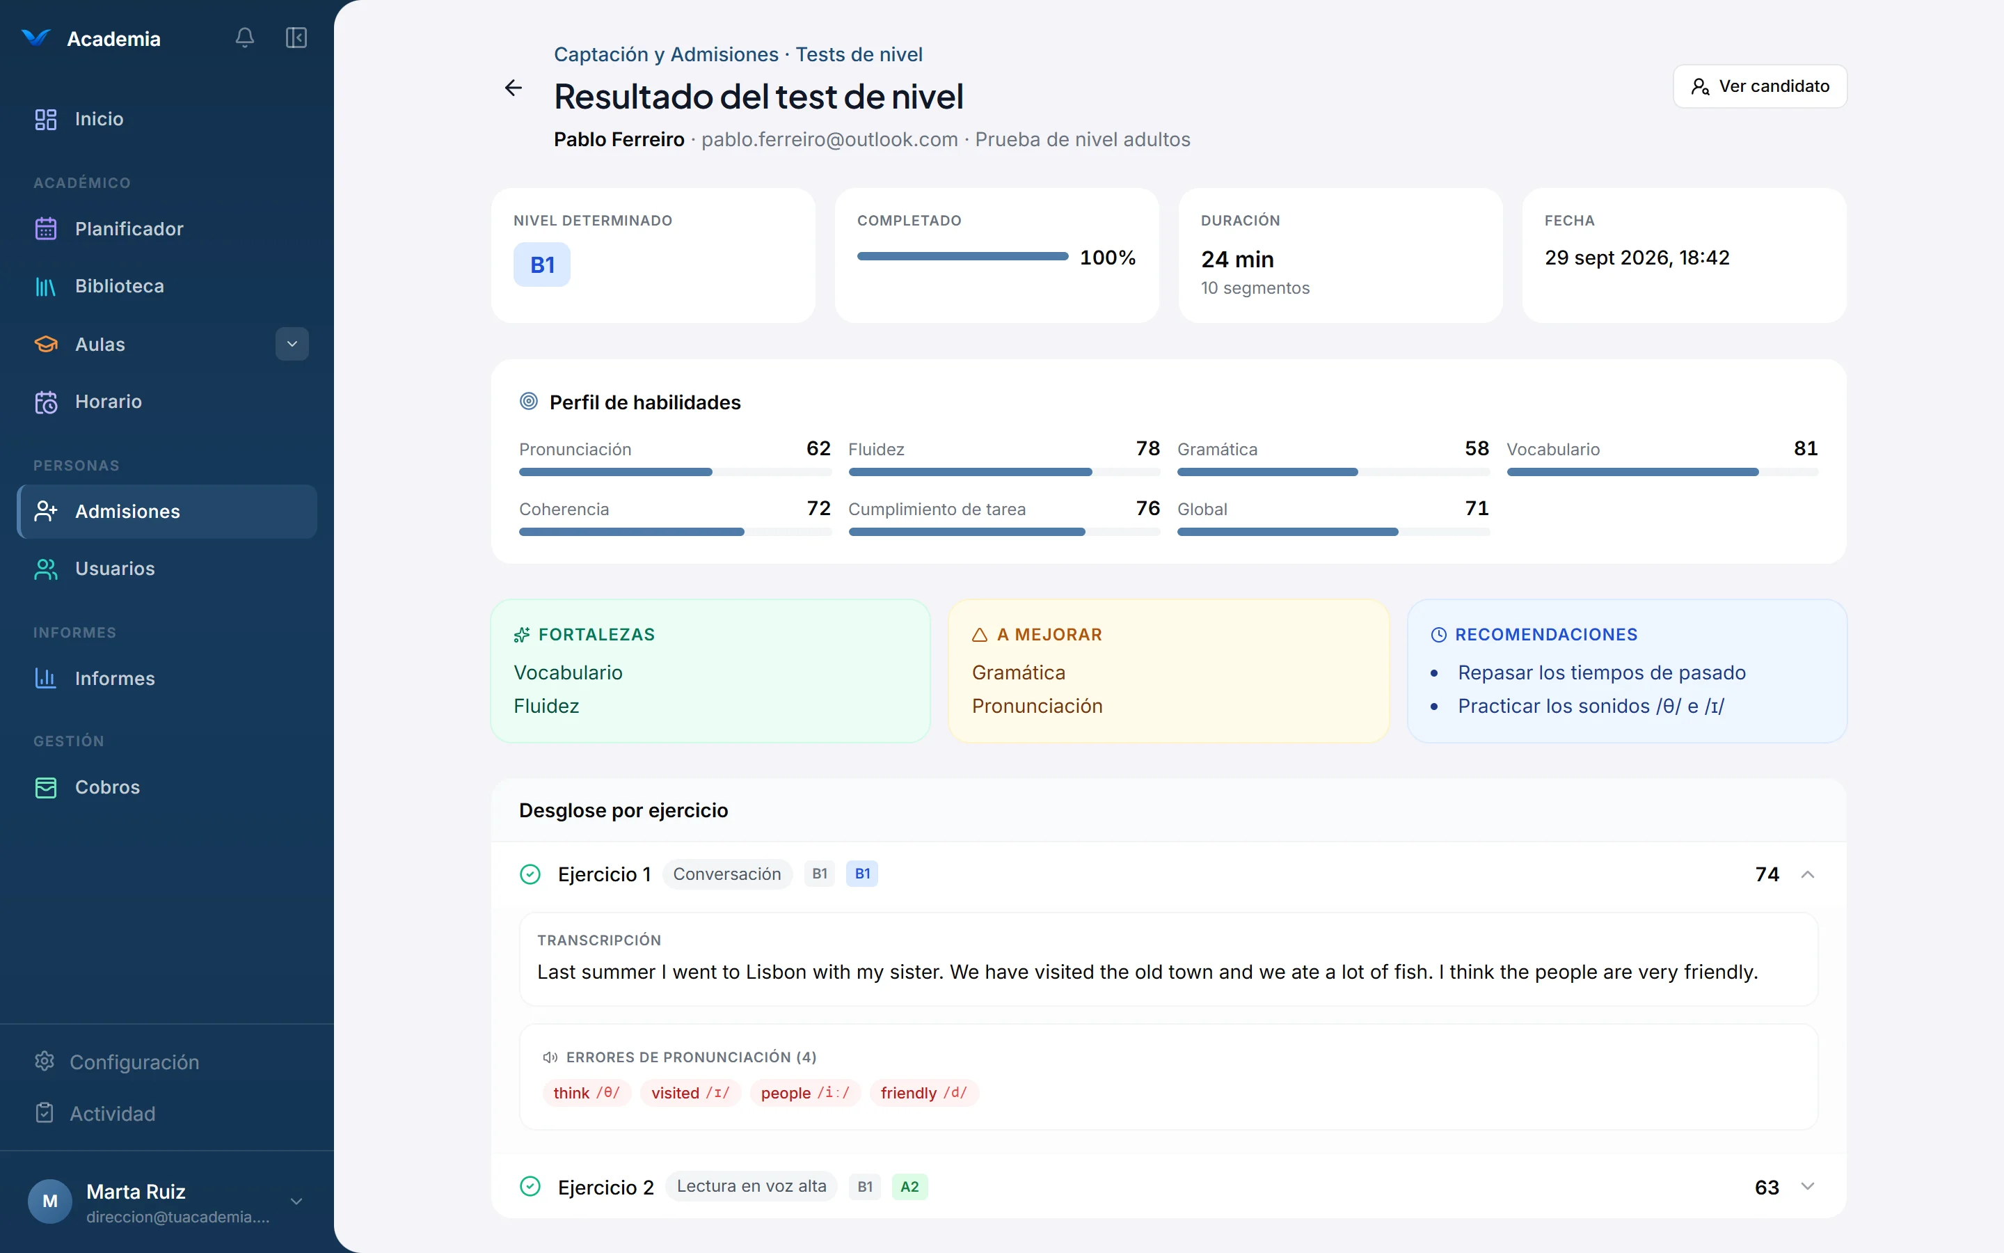
Task: Click the green check next to Ejercicio 2
Action: click(x=530, y=1187)
